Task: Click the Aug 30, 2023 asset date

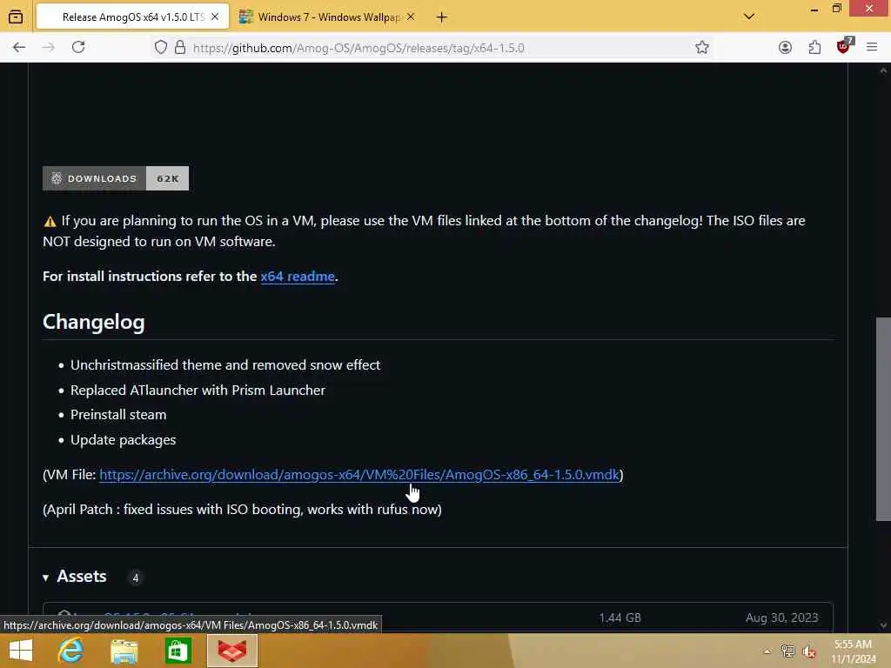Action: point(781,618)
